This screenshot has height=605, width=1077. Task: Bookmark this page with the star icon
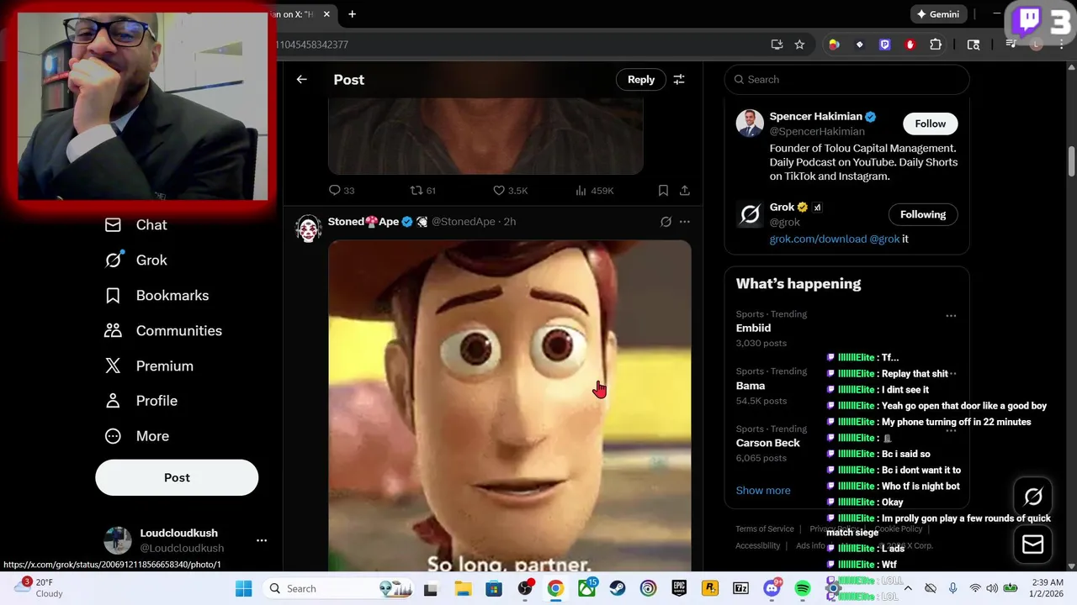point(799,45)
